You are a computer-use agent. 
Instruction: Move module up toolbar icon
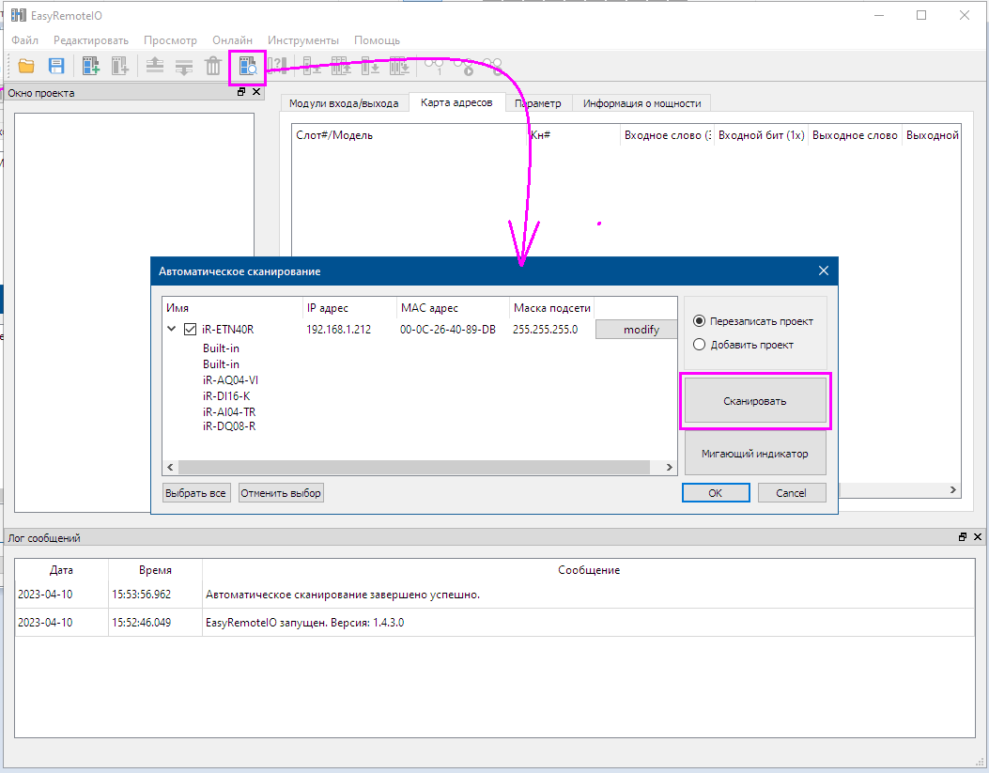pos(155,66)
